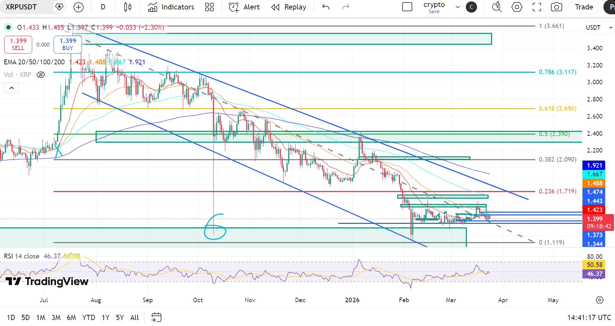The image size is (615, 326).
Task: Select the EMA 20/50/100/200 legend
Action: click(34, 62)
